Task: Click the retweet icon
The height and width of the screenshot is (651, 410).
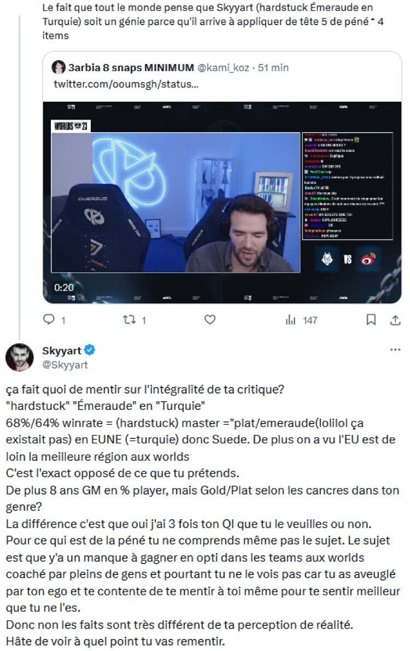Action: 129,319
